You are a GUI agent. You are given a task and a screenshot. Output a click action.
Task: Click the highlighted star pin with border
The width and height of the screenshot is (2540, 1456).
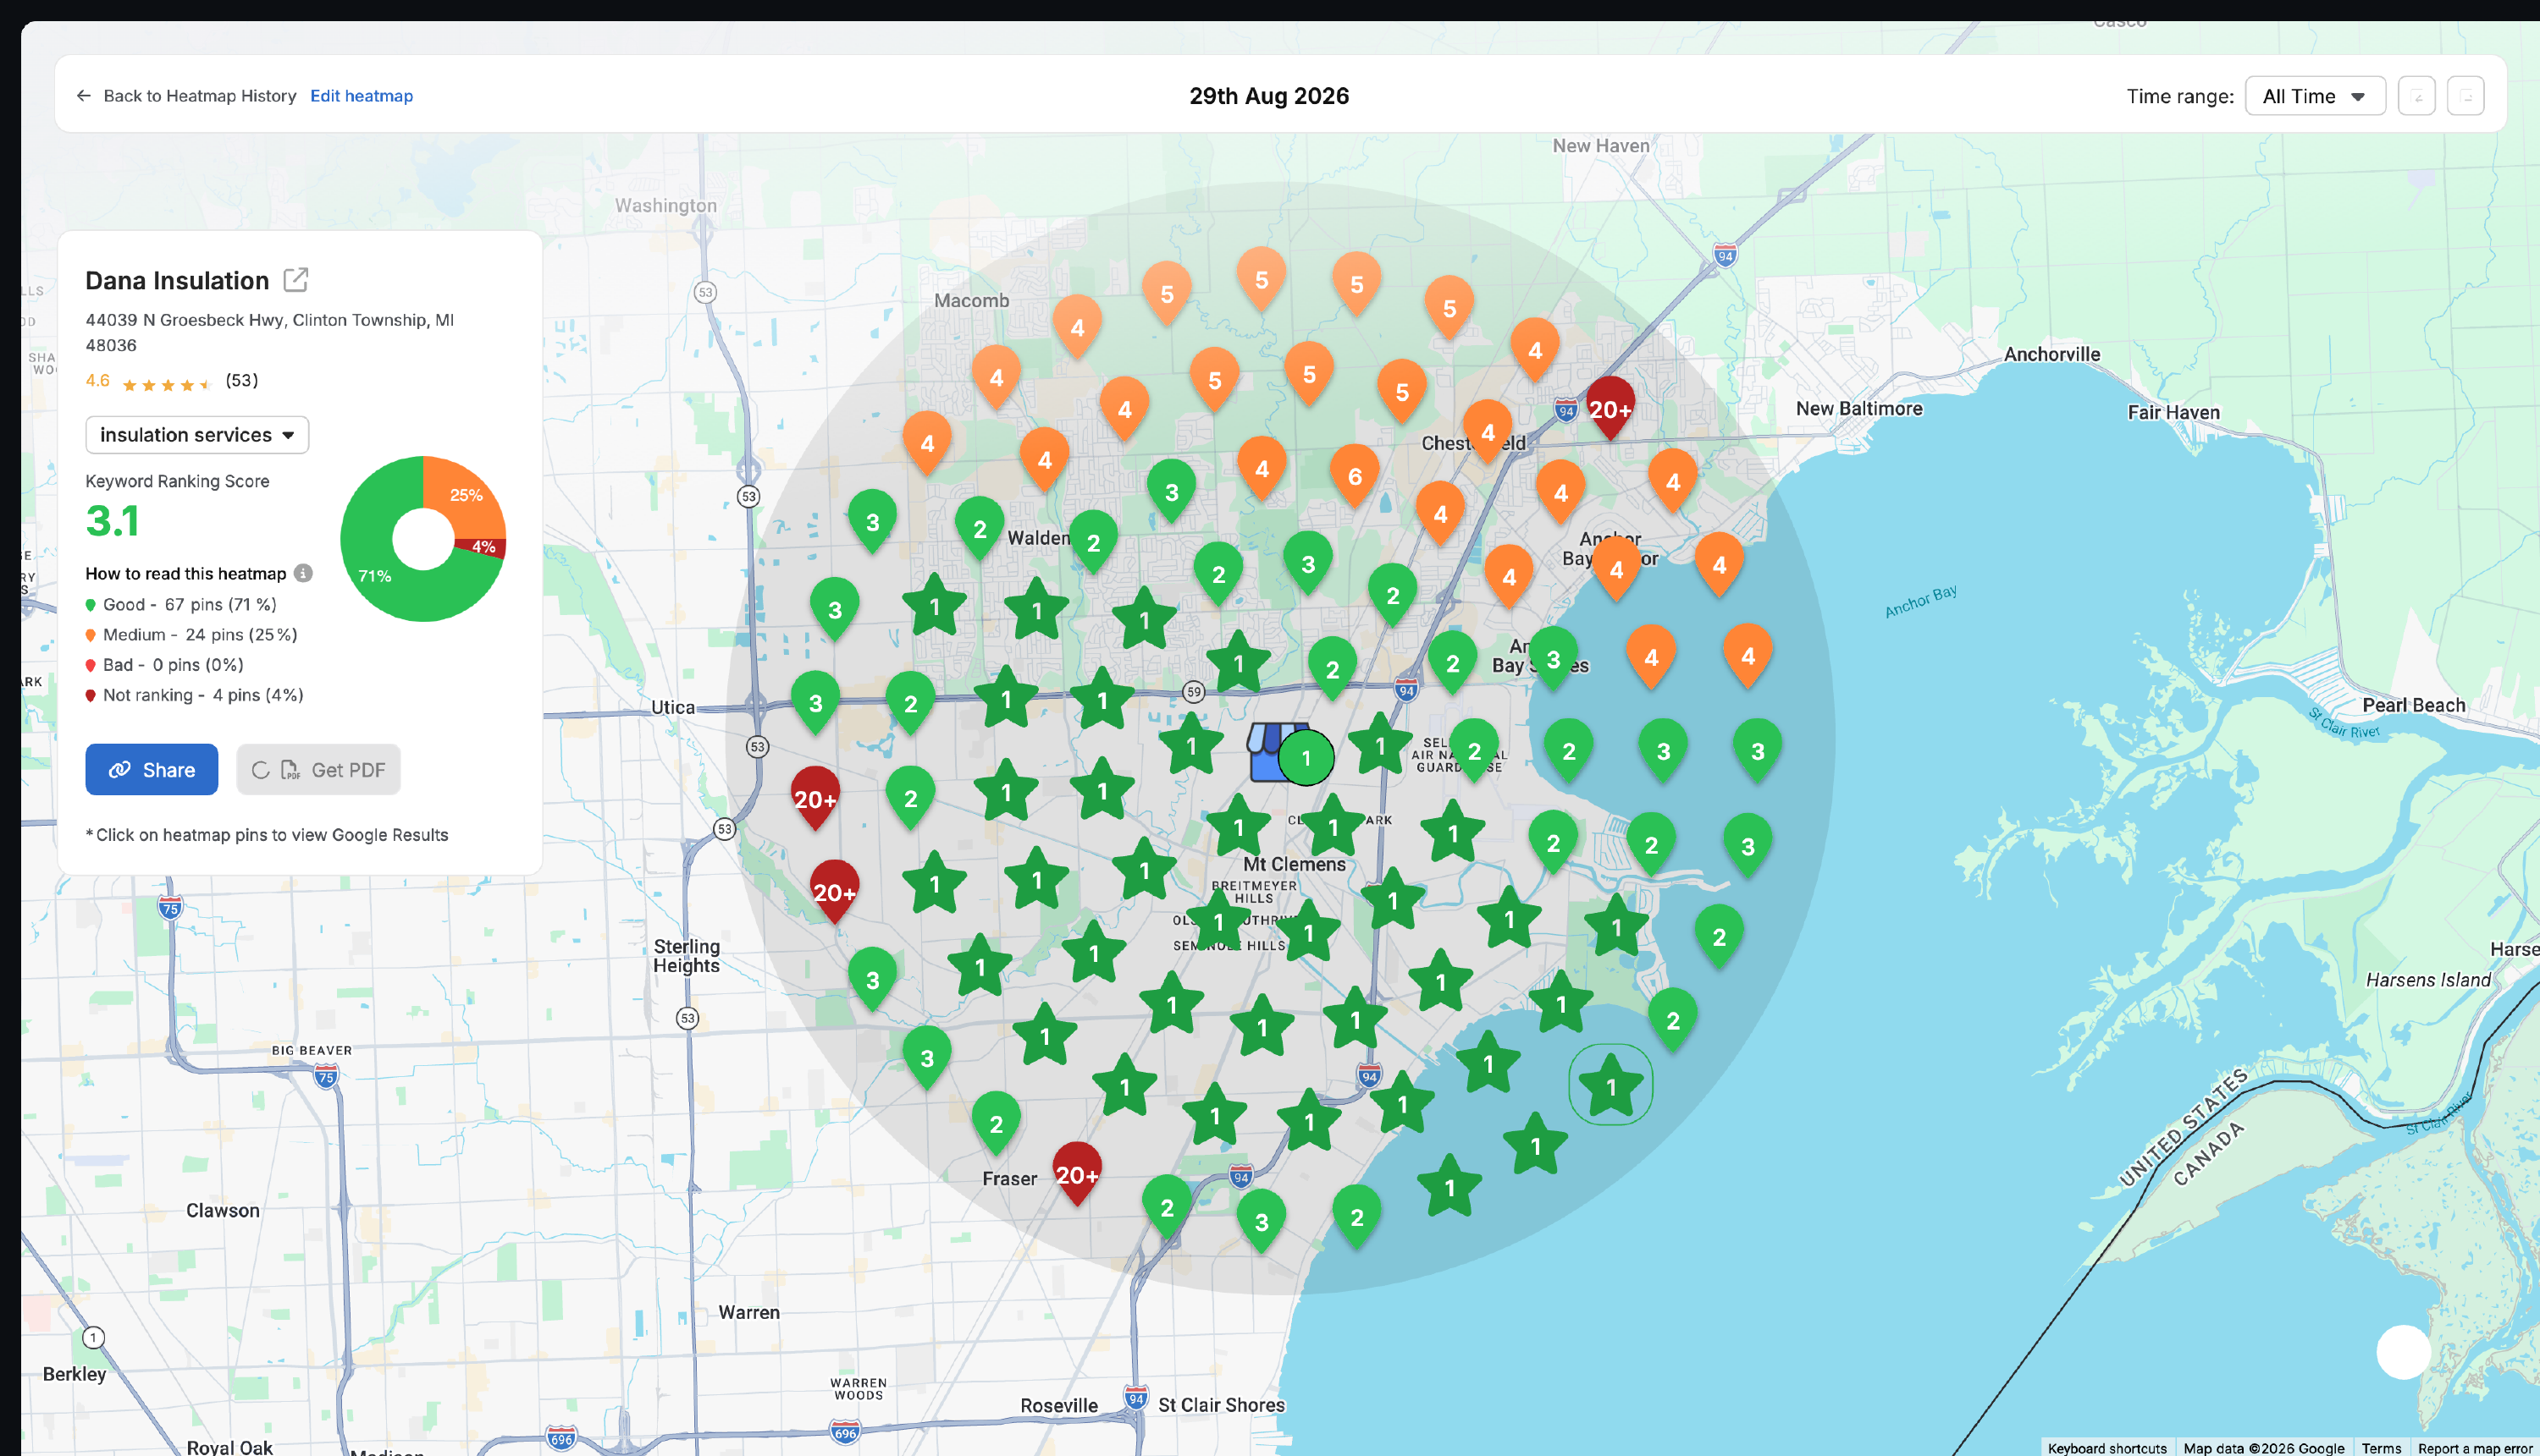click(1610, 1085)
